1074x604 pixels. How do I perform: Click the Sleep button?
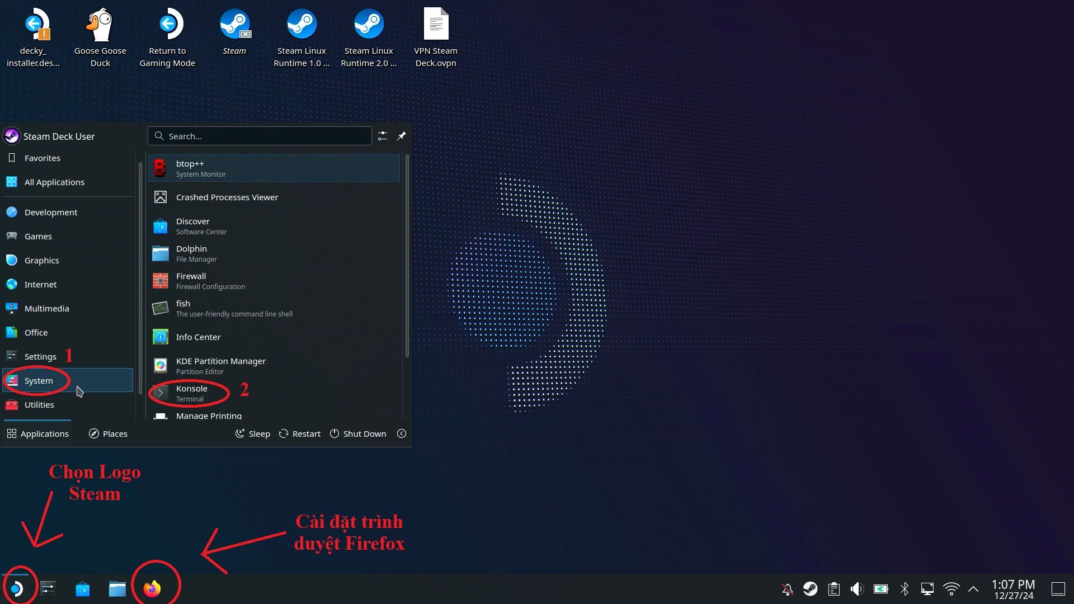click(x=253, y=434)
